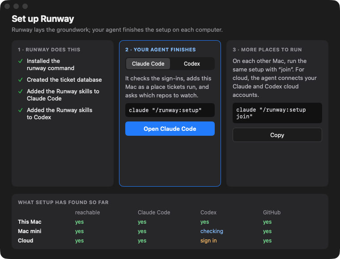Click "Added the Runway skills to Codex" text

(x=59, y=113)
